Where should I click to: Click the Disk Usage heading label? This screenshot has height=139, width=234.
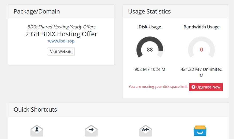(x=150, y=27)
